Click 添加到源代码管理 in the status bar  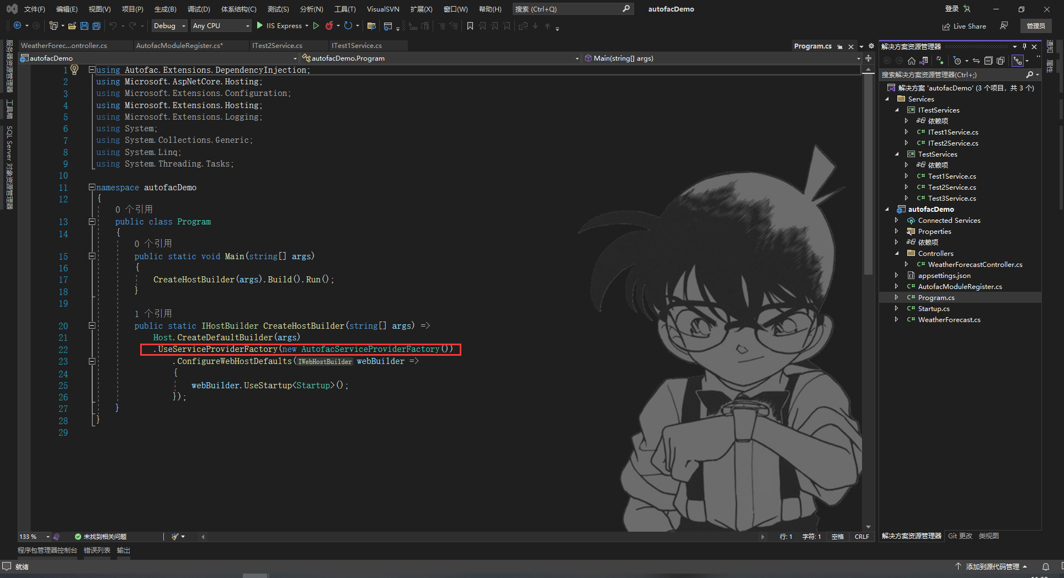993,566
